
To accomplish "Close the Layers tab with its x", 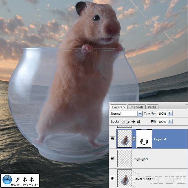I will pyautogui.click(x=124, y=107).
